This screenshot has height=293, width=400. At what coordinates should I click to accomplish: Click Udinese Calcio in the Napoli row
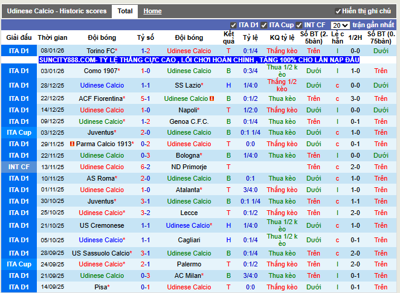click(102, 110)
